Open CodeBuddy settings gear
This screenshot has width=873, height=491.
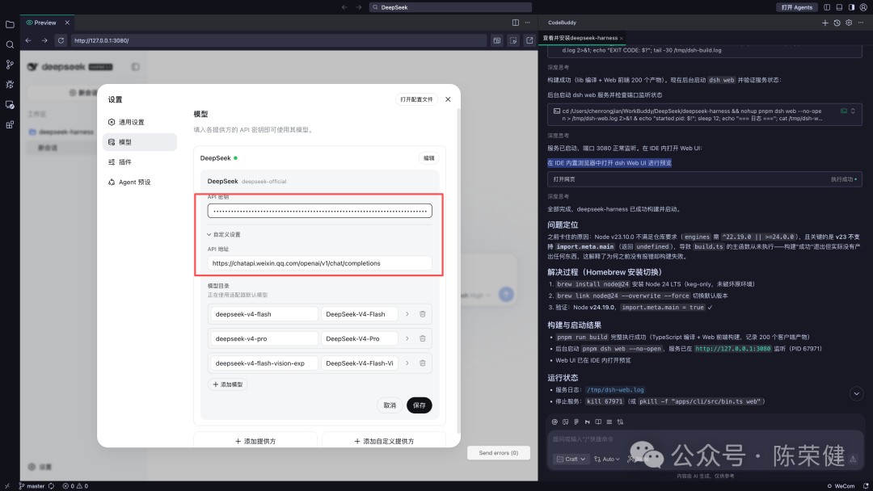[849, 23]
